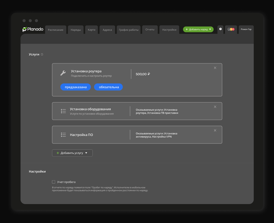Toggle the обязательна tag

[x=109, y=87]
